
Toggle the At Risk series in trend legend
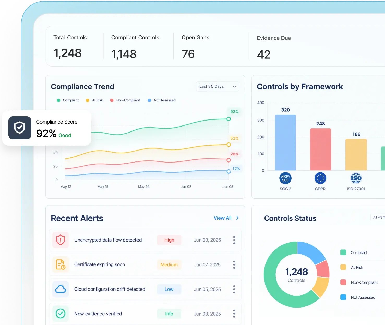94,100
